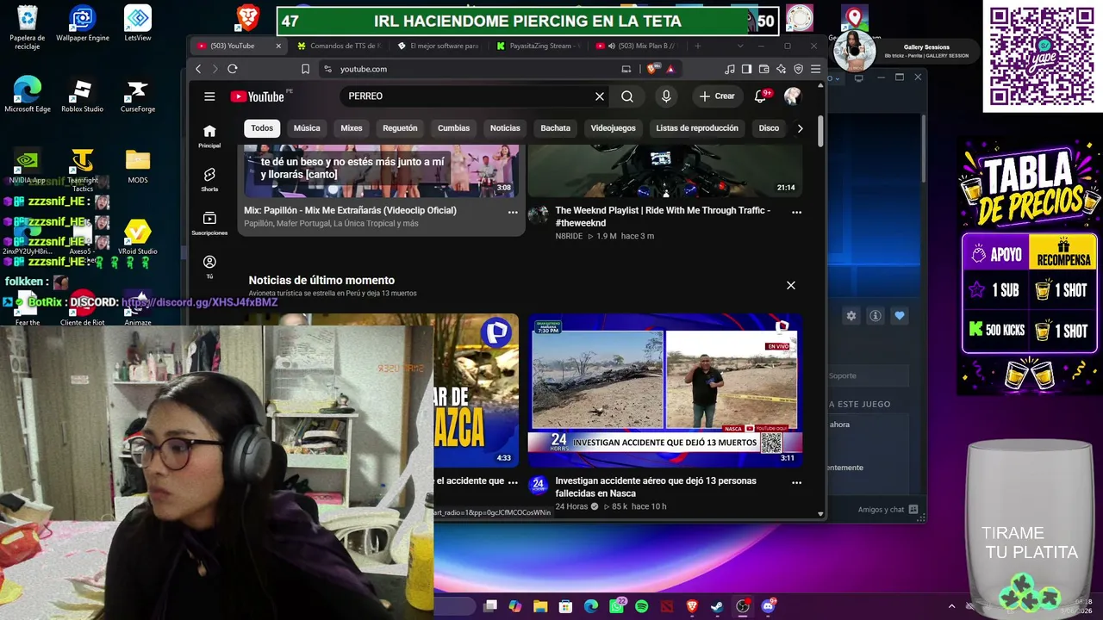1103x620 pixels.
Task: Open more options for The Weeknd Playlist
Action: [796, 212]
